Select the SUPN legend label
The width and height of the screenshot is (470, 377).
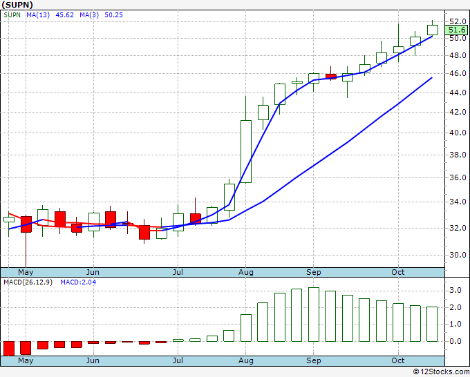point(12,15)
